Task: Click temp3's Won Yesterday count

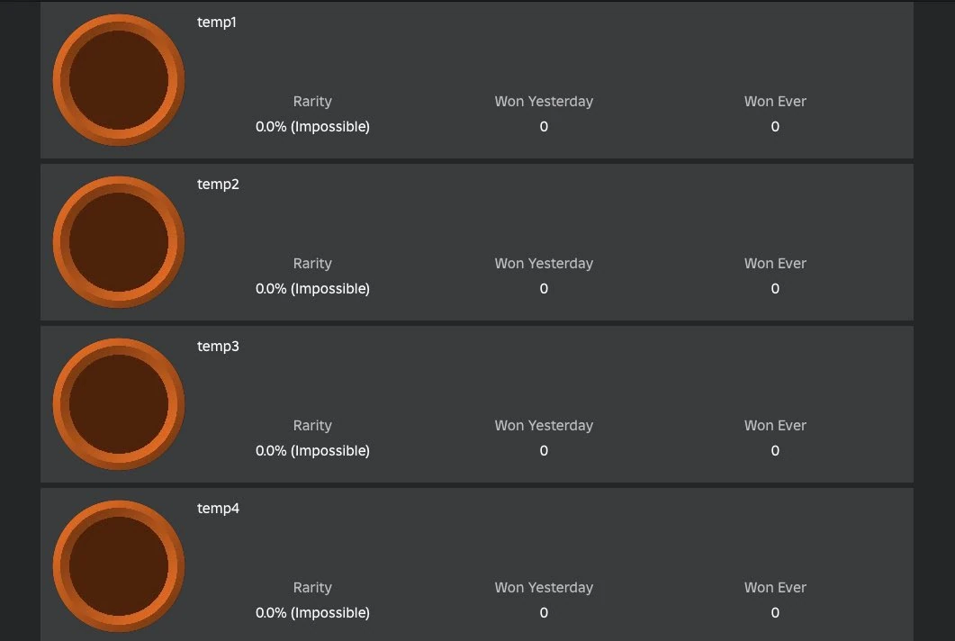Action: (544, 451)
